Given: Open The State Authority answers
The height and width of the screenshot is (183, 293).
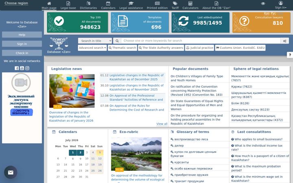Looking at the screenshot, I should (161, 48).
